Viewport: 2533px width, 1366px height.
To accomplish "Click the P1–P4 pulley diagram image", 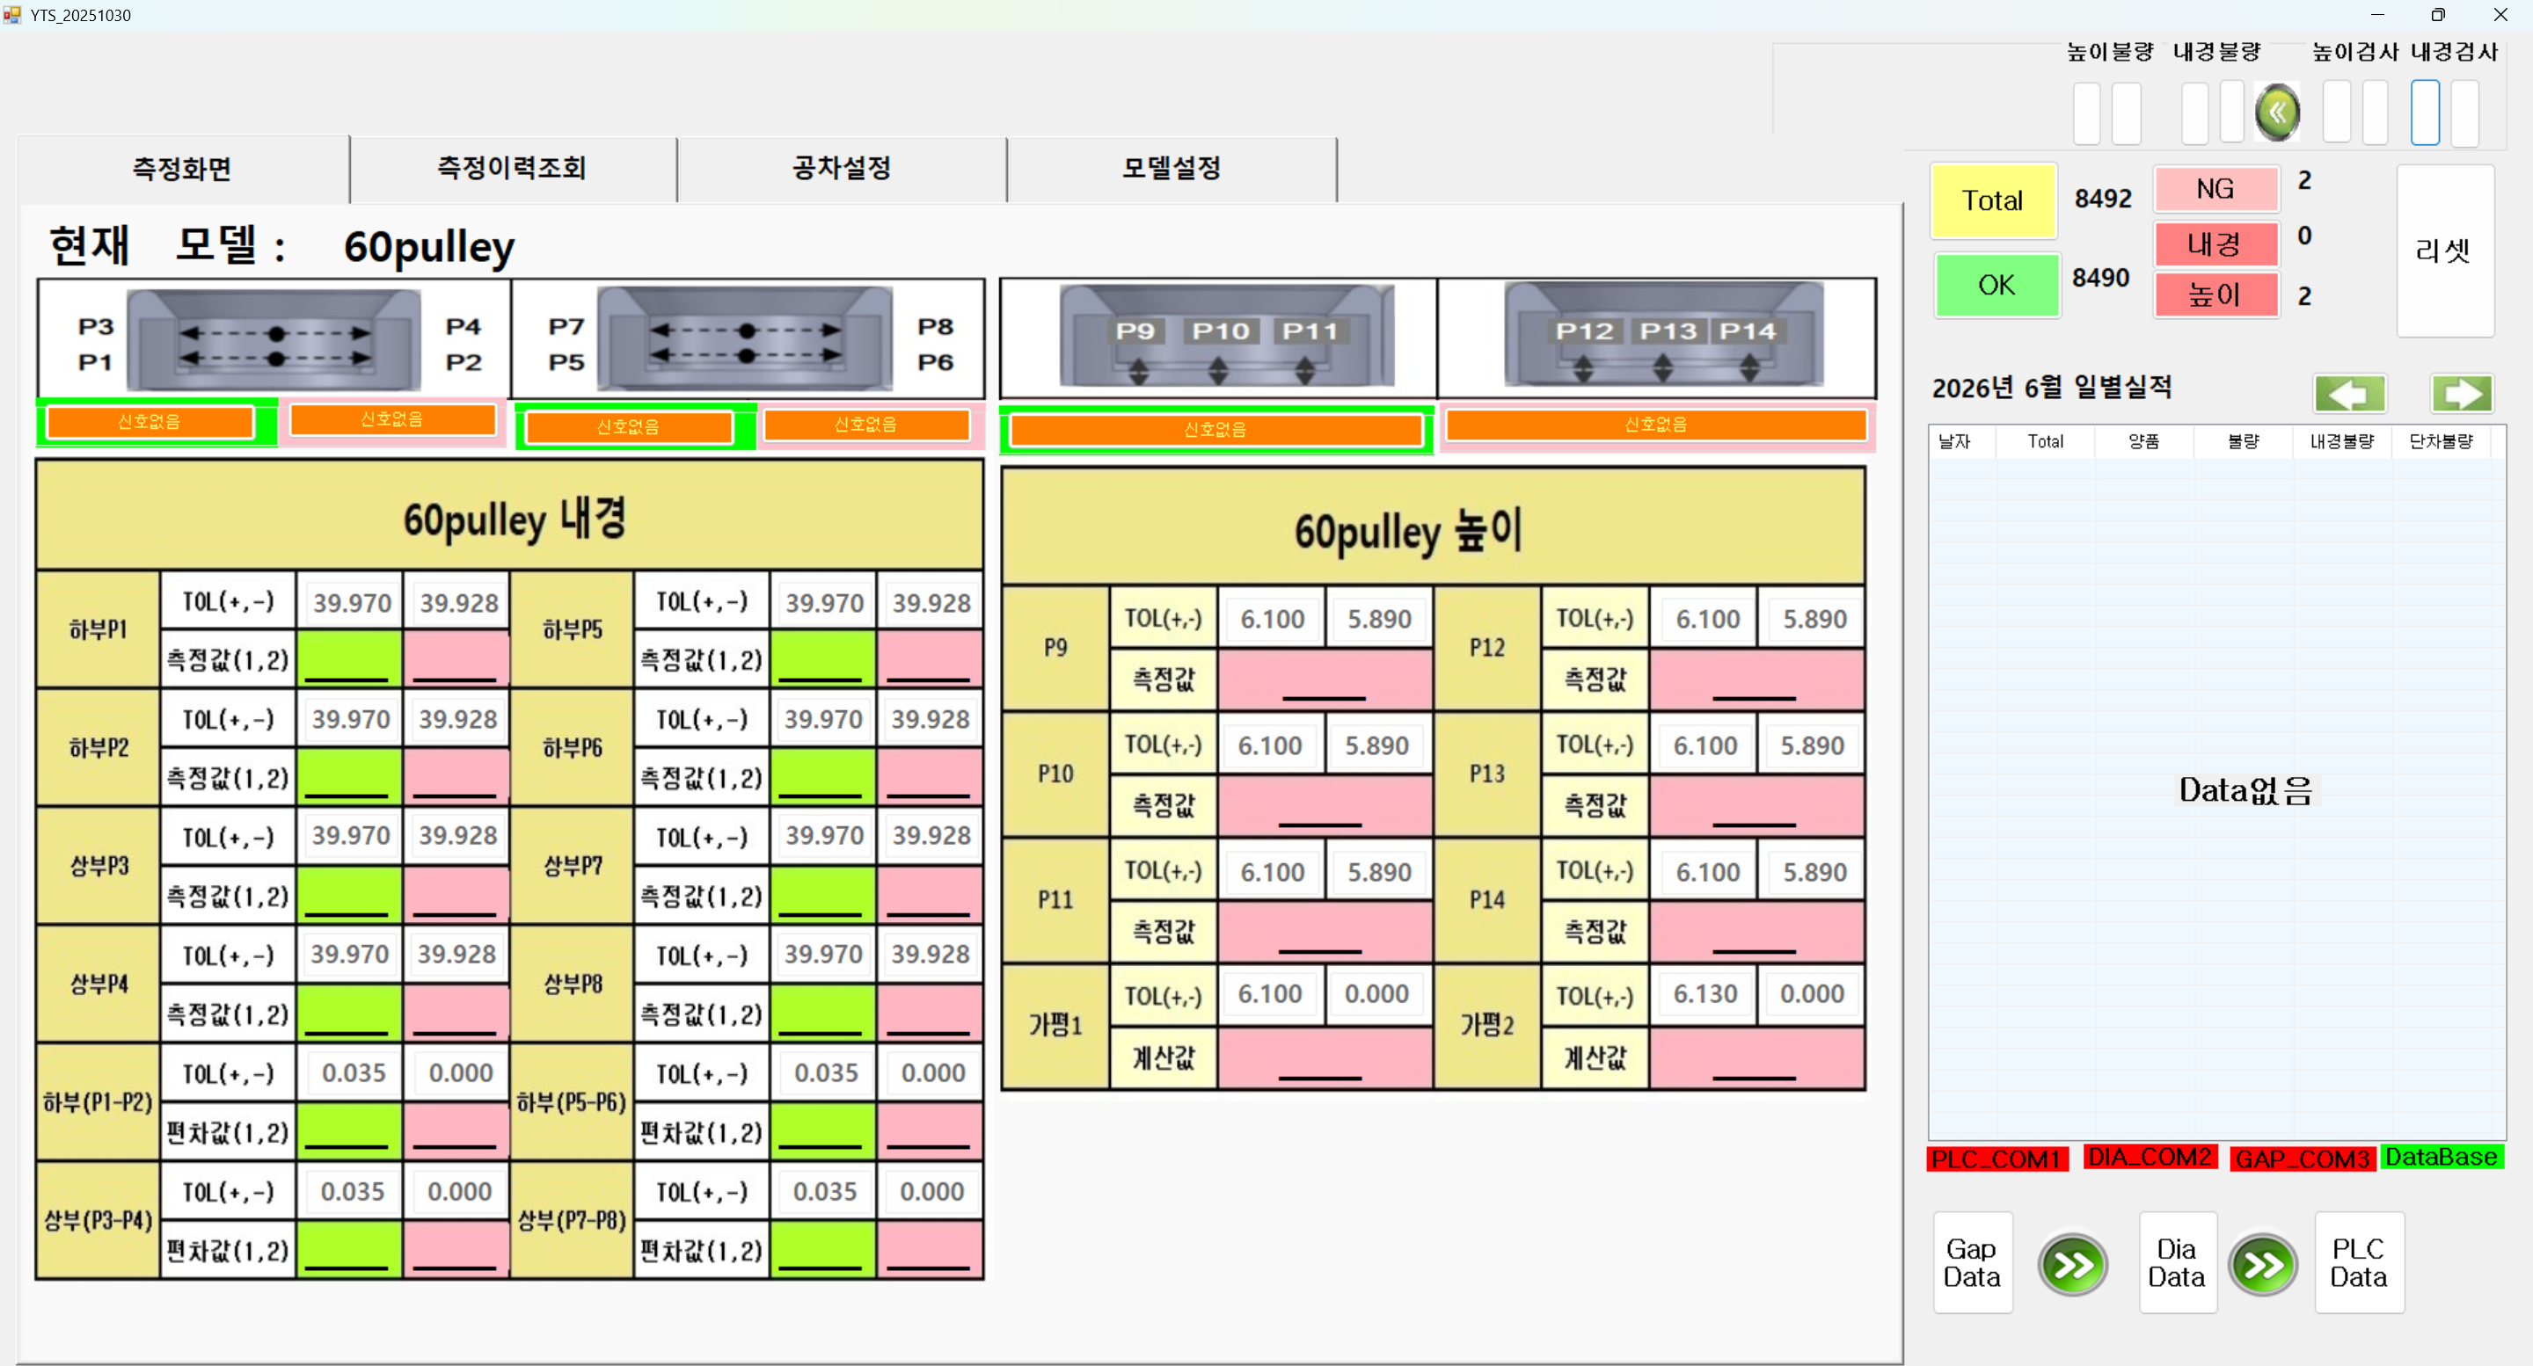I will pos(274,339).
